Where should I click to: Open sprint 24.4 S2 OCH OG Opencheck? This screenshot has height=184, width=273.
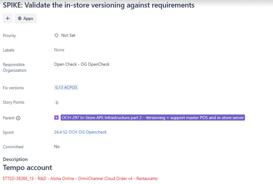tap(80, 132)
